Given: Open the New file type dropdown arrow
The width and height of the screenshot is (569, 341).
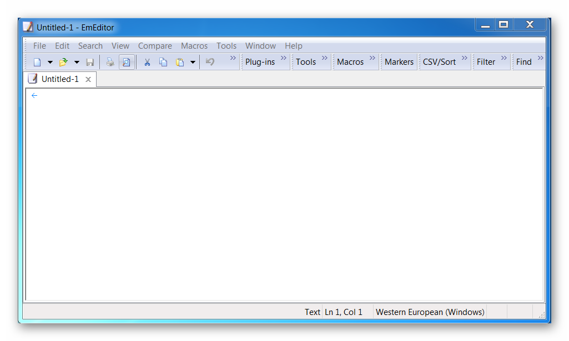Looking at the screenshot, I should tap(50, 62).
